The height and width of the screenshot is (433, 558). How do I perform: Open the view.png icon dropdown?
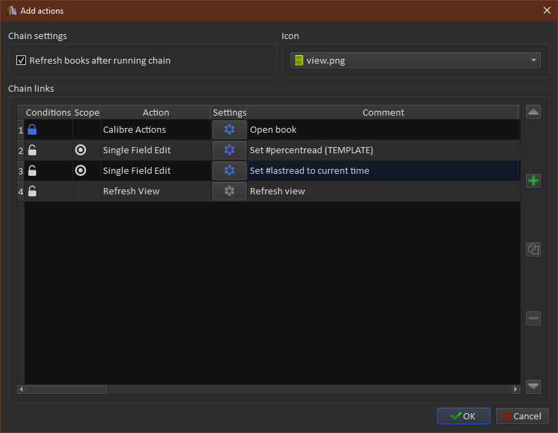point(415,60)
